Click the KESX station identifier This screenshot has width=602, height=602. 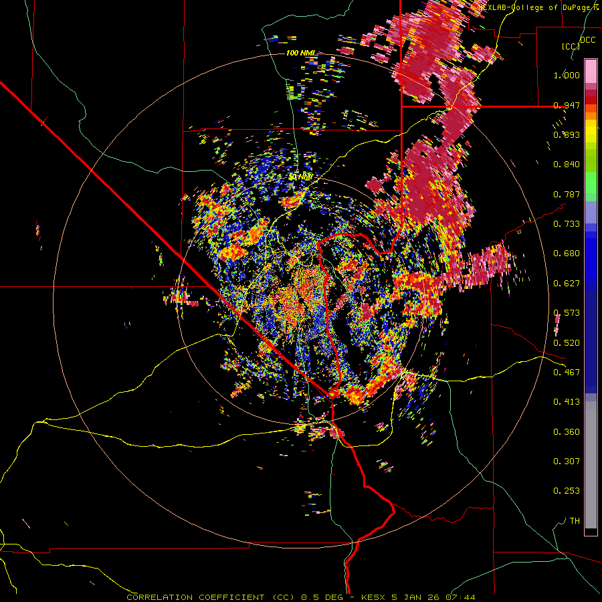coord(374,597)
